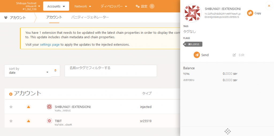Open the settings page link
The width and height of the screenshot is (274, 136).
[50, 44]
